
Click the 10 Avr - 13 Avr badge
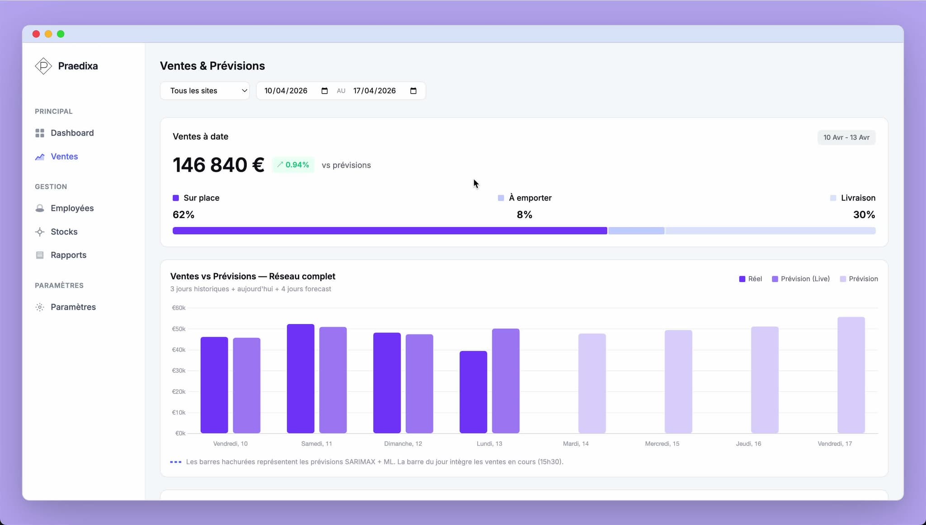pos(846,137)
